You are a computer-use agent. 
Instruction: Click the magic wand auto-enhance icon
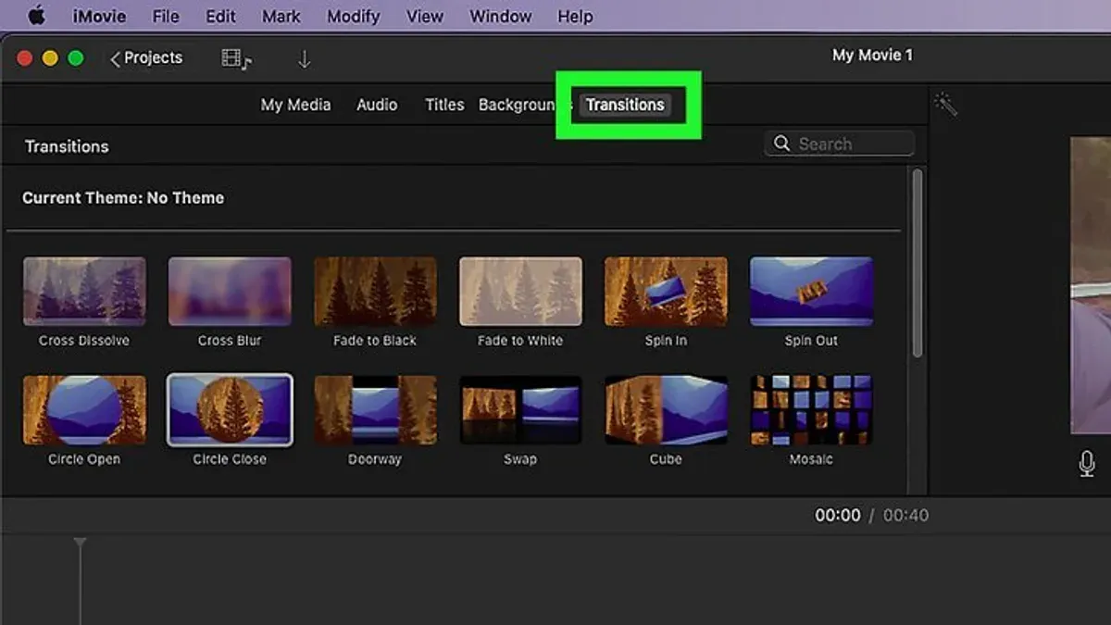click(945, 104)
